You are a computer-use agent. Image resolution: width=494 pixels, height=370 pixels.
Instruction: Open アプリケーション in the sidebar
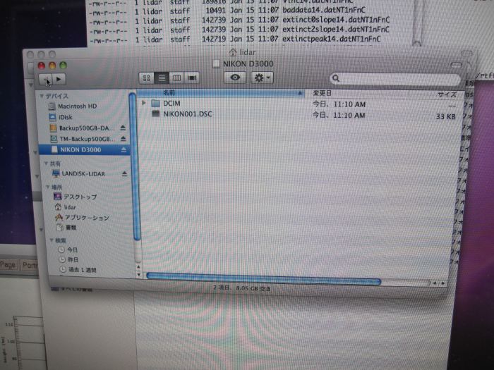(x=83, y=217)
